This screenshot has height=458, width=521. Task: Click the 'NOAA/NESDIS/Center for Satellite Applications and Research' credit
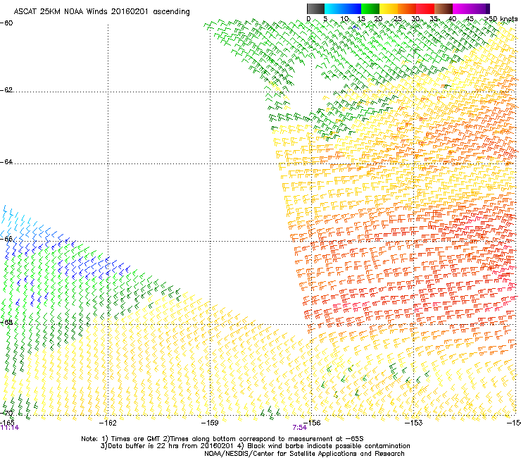pyautogui.click(x=304, y=454)
